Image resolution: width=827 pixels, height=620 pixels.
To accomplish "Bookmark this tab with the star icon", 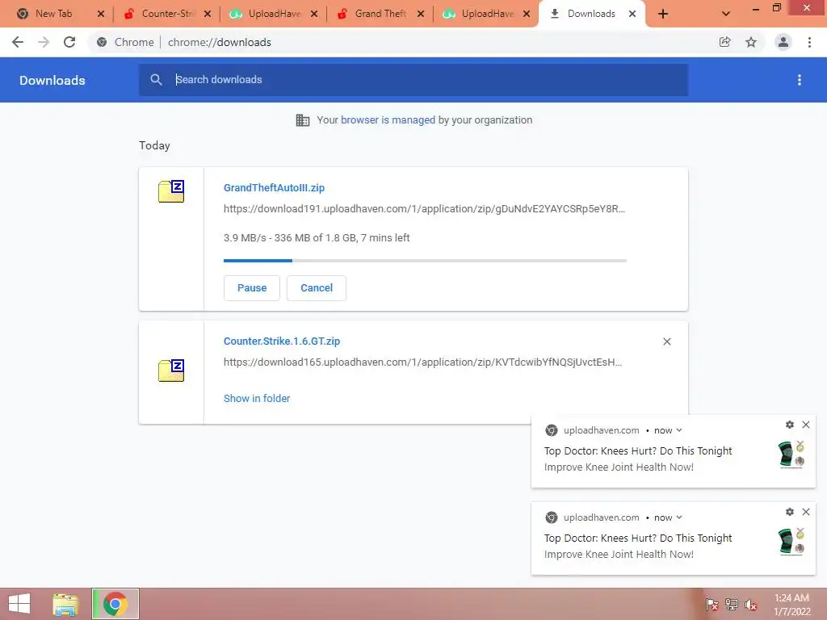I will click(751, 42).
